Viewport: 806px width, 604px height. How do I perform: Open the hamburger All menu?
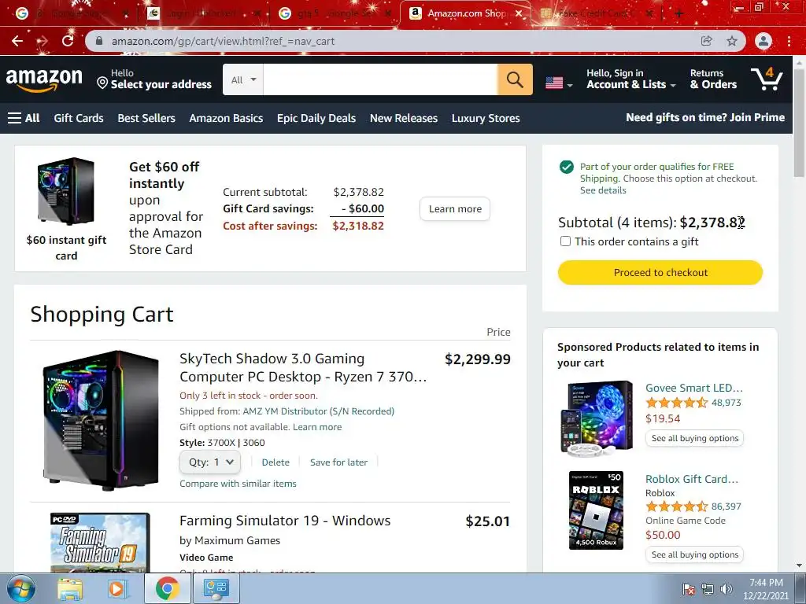click(x=24, y=118)
